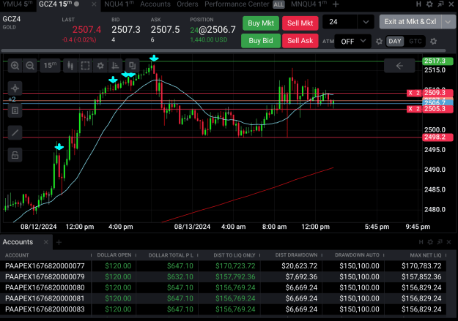Viewport: 458px width, 321px height.
Task: Click the Buy Mkt button
Action: pyautogui.click(x=261, y=23)
